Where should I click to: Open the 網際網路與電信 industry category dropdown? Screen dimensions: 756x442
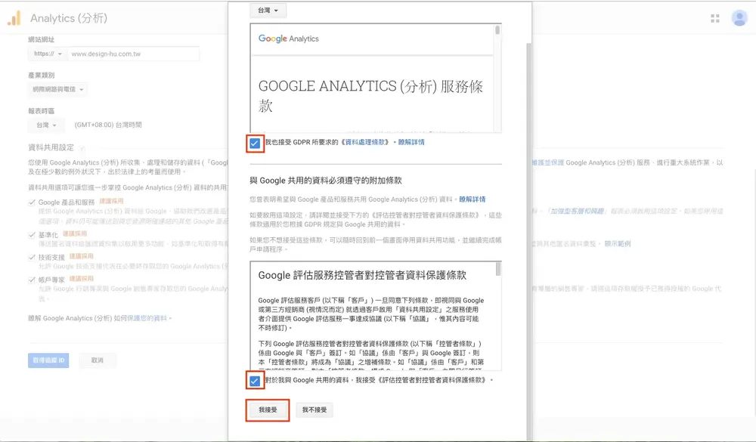[57, 89]
